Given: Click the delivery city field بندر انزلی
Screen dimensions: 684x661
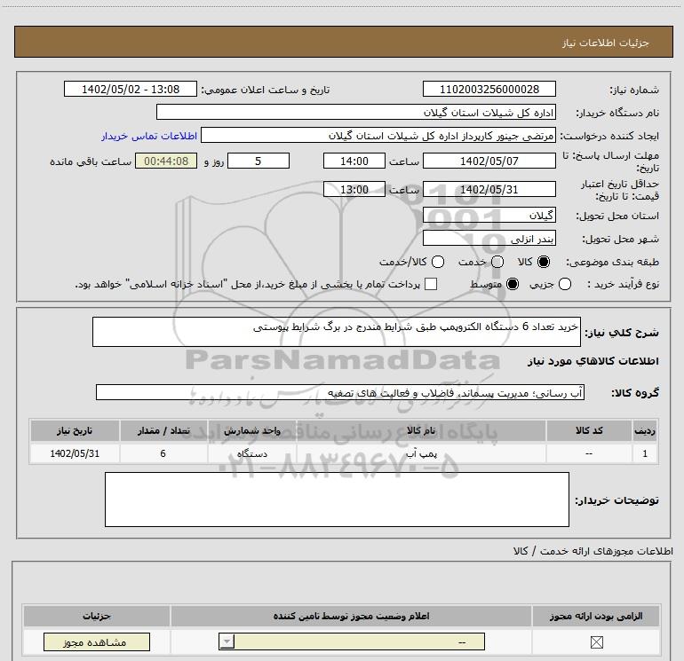Looking at the screenshot, I should [489, 239].
